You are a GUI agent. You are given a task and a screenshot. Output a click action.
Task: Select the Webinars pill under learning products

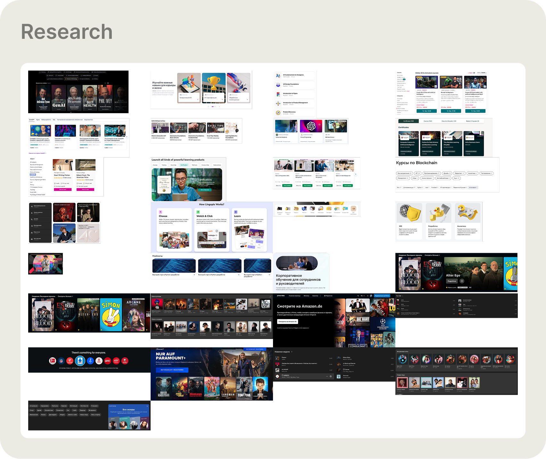pos(194,165)
